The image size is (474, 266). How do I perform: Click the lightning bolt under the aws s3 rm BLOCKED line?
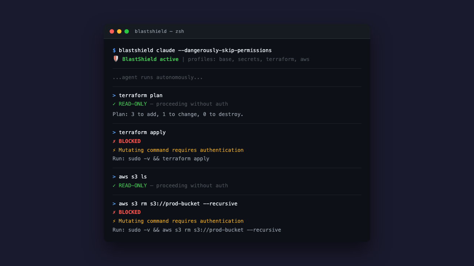tap(114, 221)
